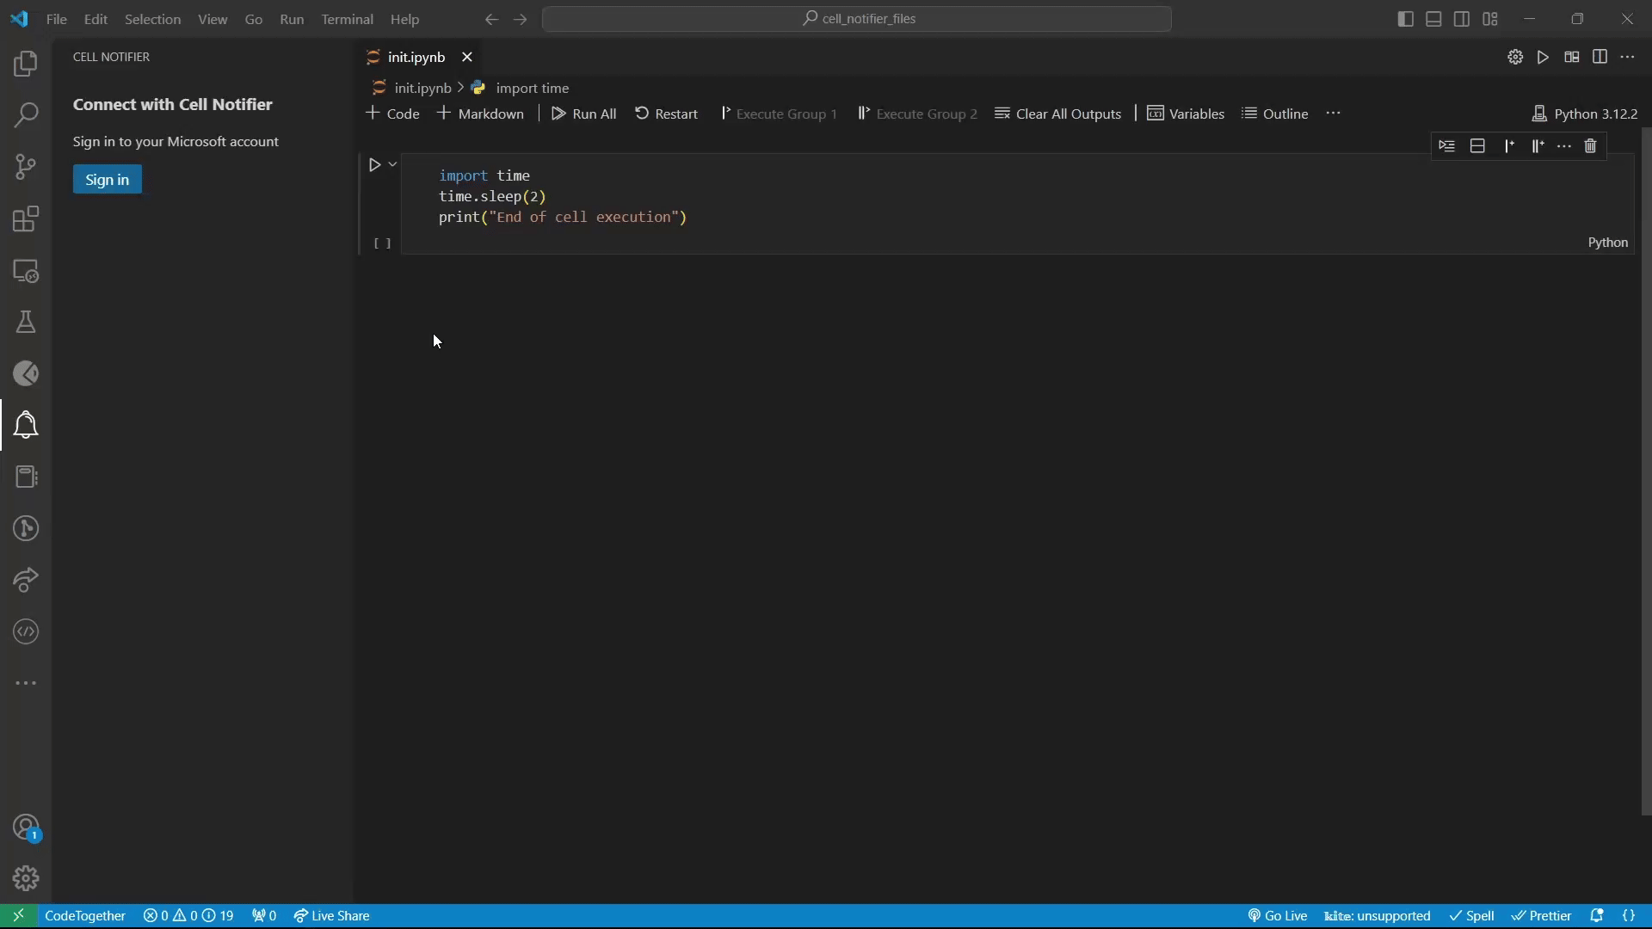Open the Remote Explorer view
Screen dimensions: 1652x929
click(26, 270)
